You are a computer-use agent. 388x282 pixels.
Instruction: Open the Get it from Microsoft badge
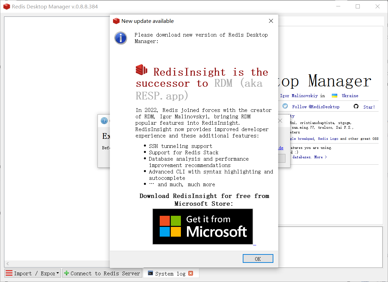pos(203,226)
